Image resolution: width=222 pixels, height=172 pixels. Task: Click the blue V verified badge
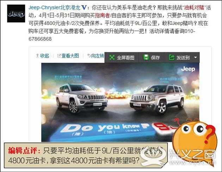click(84, 8)
